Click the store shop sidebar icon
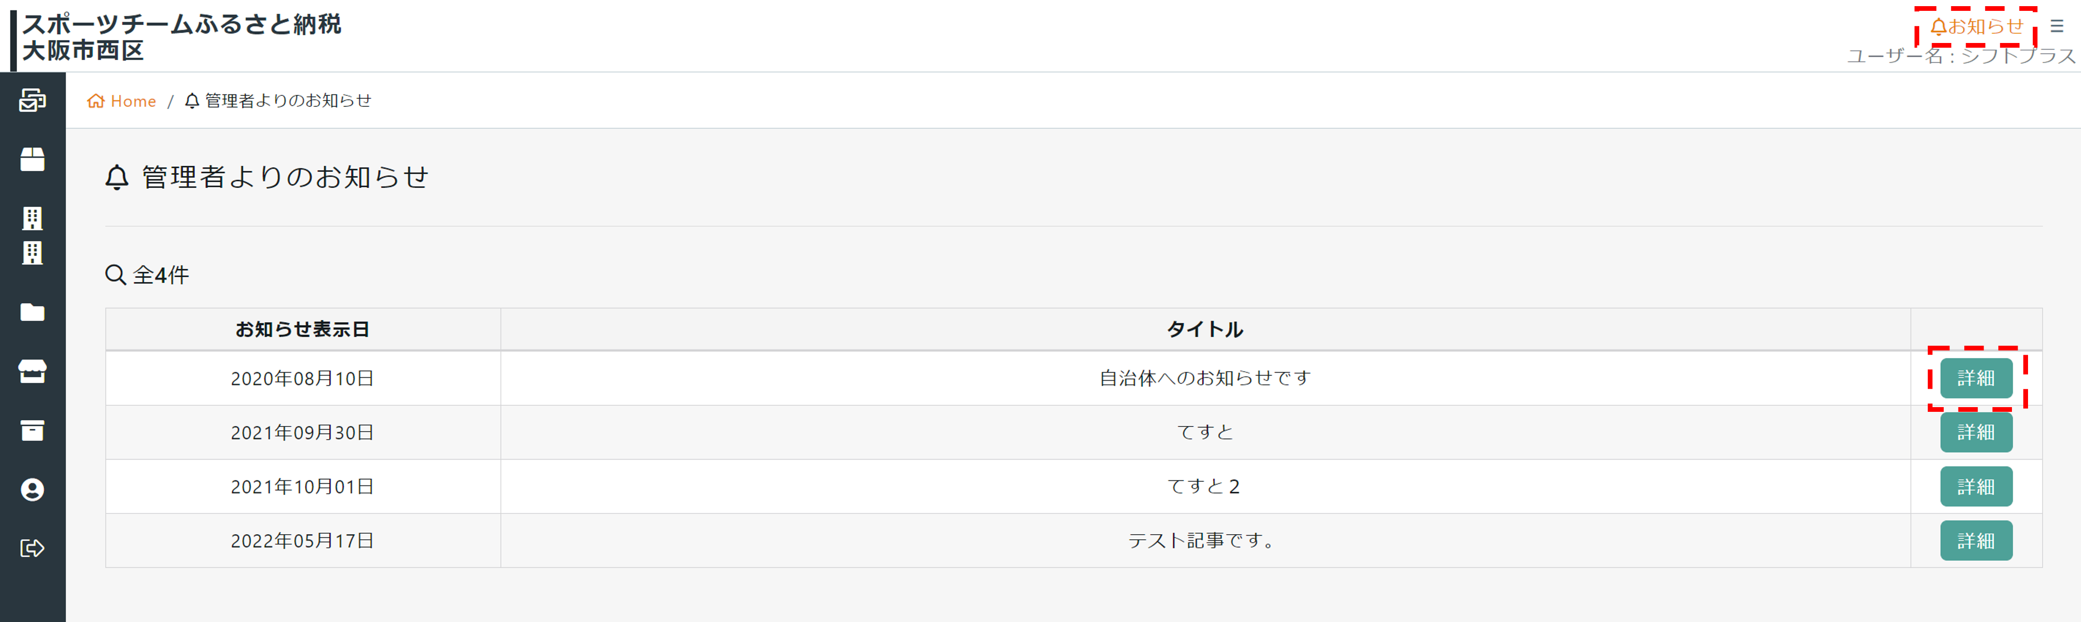Viewport: 2081px width, 622px height. tap(32, 371)
